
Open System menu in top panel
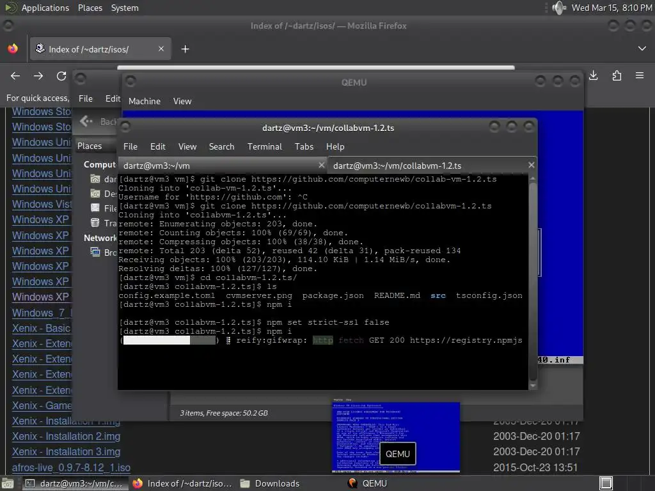coord(125,8)
